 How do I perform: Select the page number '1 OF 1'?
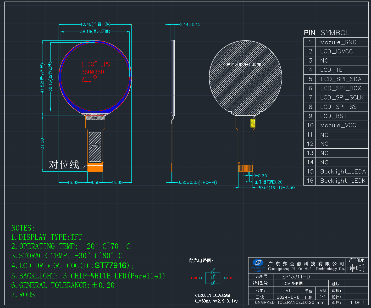tap(357, 303)
